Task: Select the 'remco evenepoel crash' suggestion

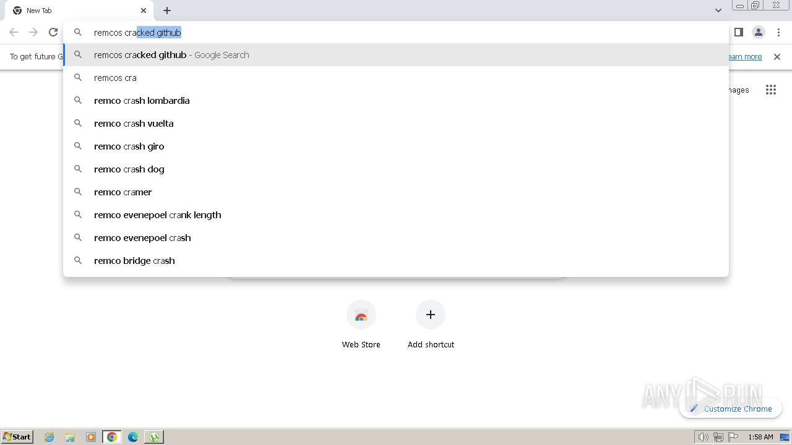Action: pos(396,238)
